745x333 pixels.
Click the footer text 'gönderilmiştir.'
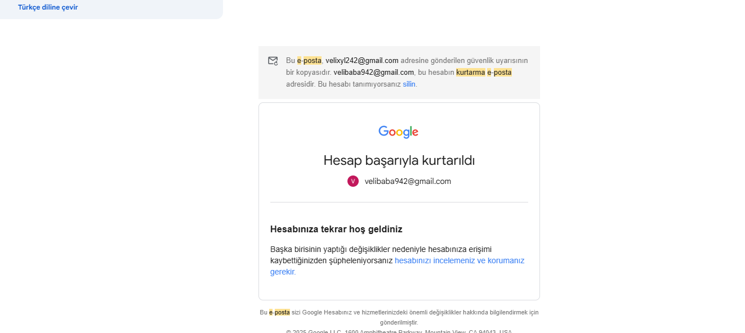click(399, 322)
